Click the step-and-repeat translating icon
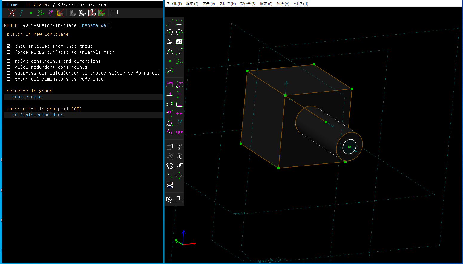Image resolution: width=463 pixels, height=264 pixels. coord(179,166)
